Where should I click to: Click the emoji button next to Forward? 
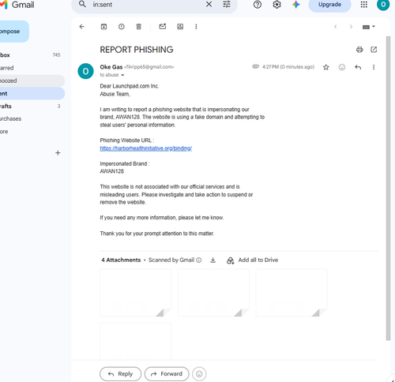pyautogui.click(x=199, y=374)
